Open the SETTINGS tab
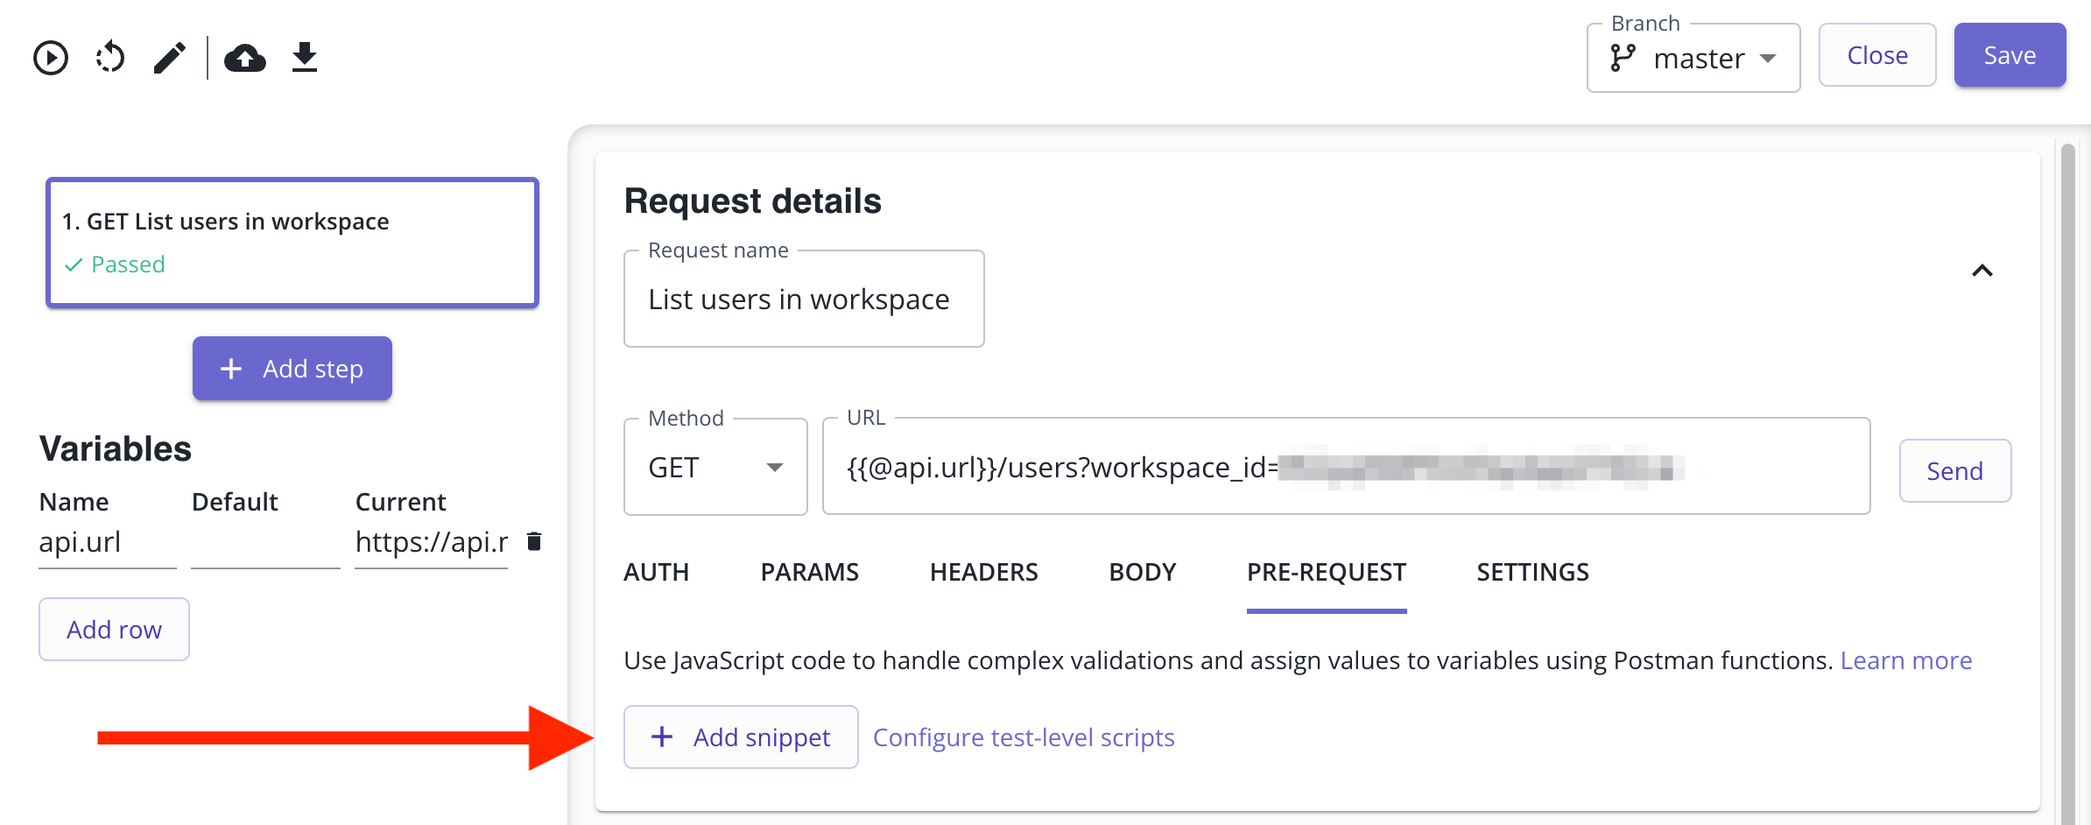The height and width of the screenshot is (825, 2091). click(1532, 573)
